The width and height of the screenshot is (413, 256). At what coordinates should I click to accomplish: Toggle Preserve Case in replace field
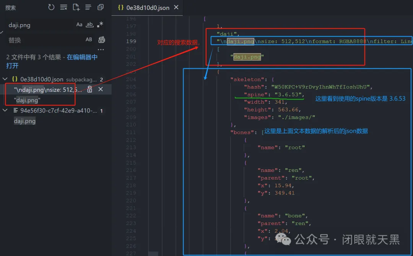89,39
